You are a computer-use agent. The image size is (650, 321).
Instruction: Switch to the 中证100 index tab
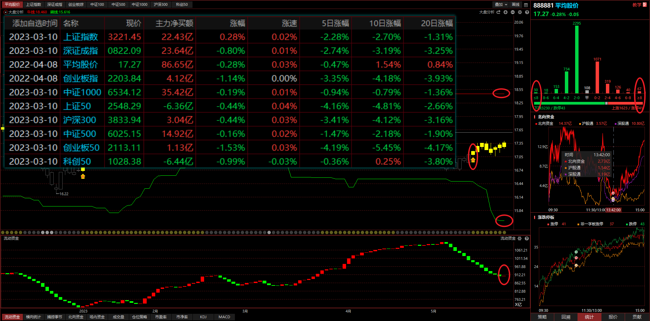click(x=97, y=4)
